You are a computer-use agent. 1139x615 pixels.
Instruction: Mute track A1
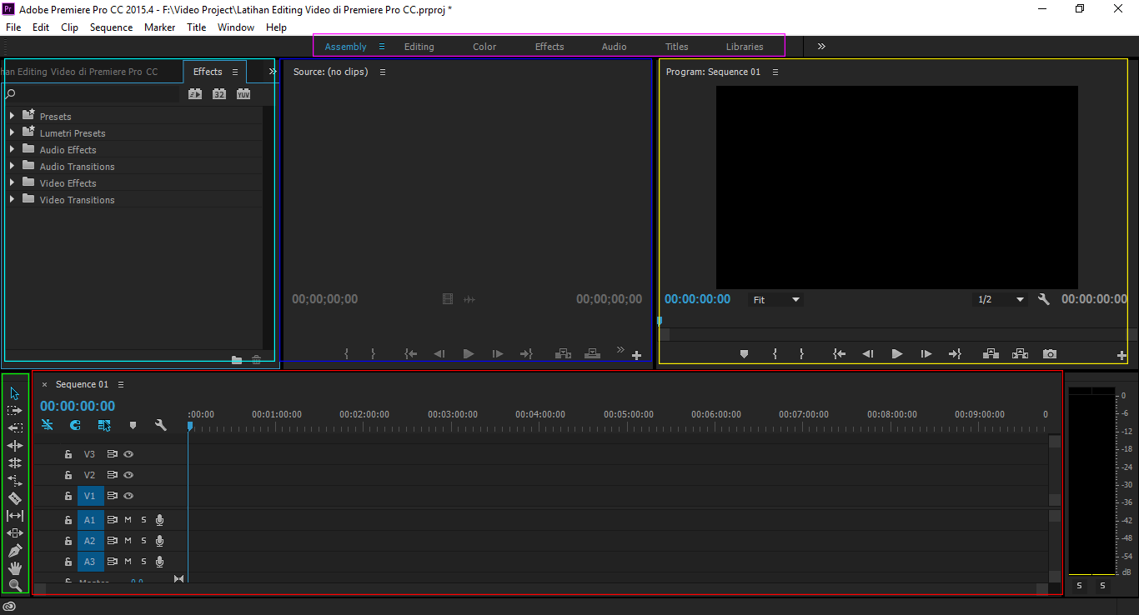[x=128, y=519]
